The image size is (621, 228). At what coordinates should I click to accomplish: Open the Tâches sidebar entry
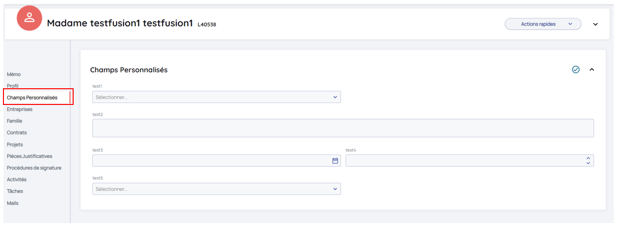point(15,191)
